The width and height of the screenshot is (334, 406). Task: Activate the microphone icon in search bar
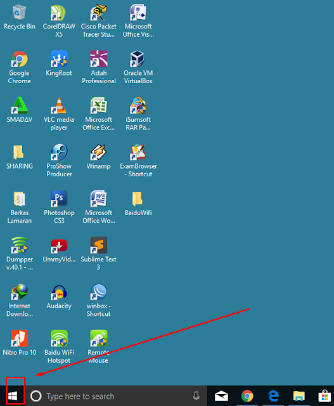tap(196, 396)
